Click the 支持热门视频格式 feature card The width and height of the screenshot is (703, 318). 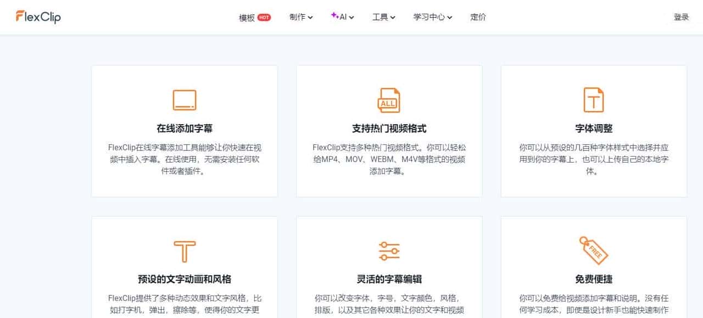(x=388, y=131)
